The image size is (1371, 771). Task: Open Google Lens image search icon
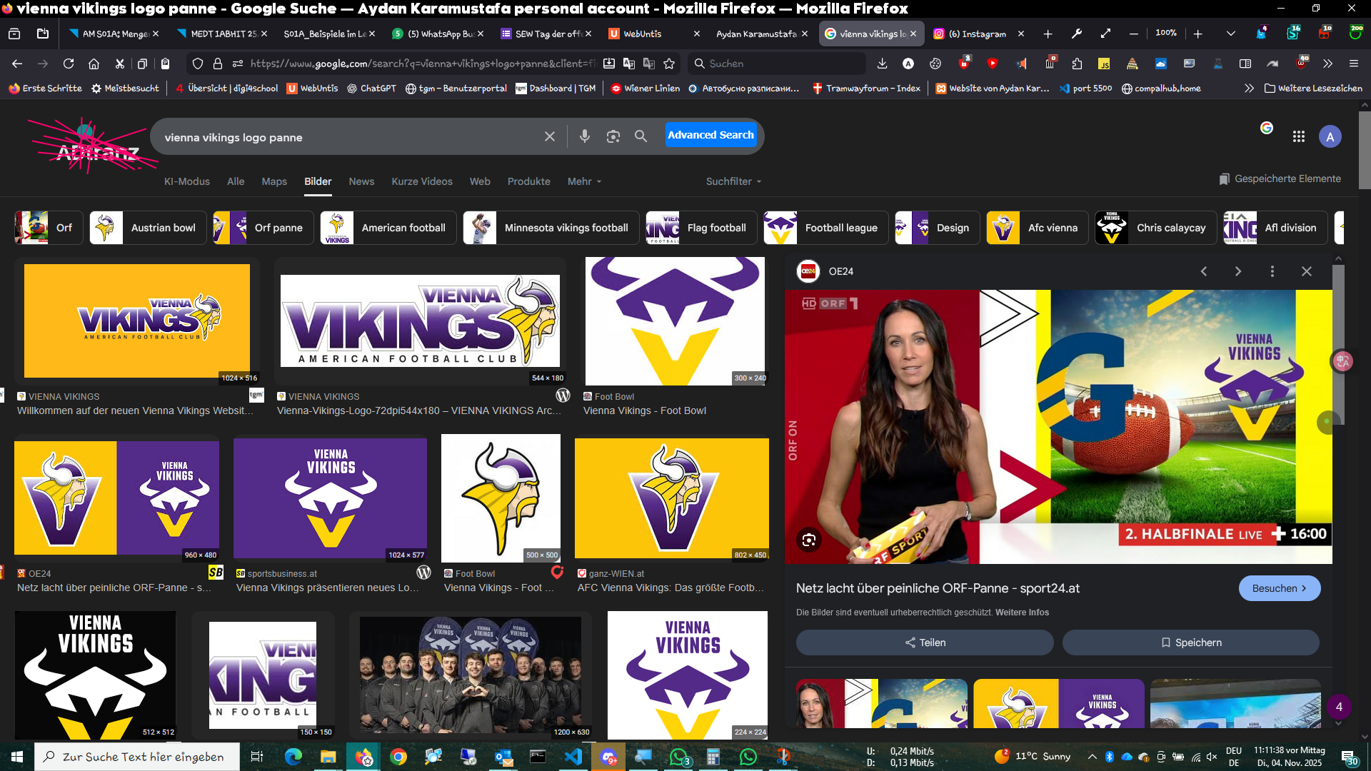point(613,136)
